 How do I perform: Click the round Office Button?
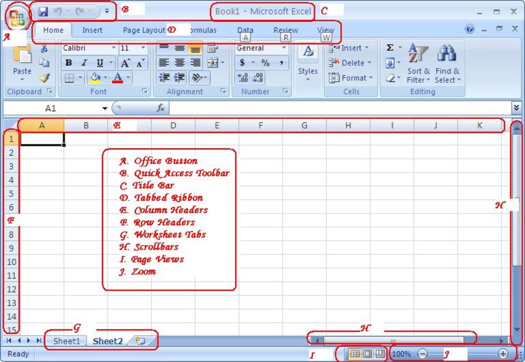(x=17, y=17)
